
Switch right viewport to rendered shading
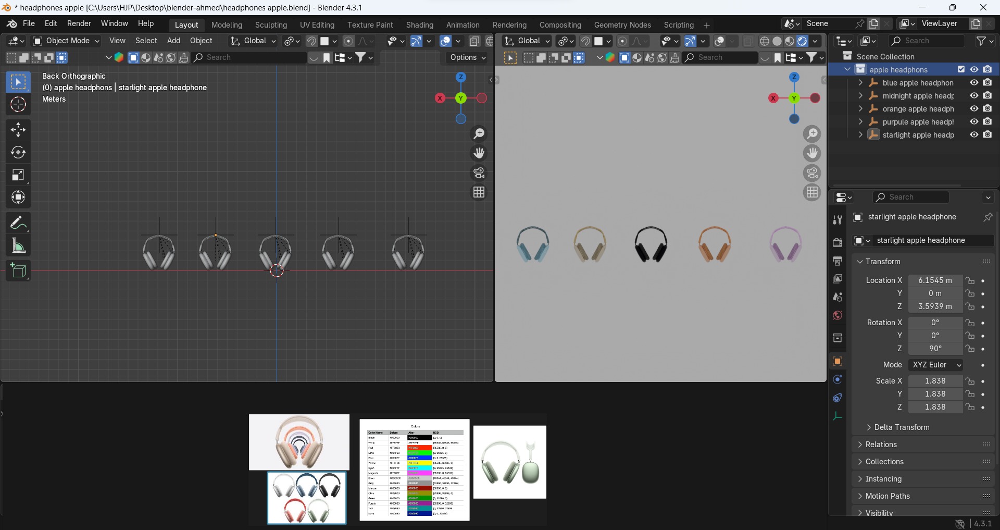tap(803, 41)
